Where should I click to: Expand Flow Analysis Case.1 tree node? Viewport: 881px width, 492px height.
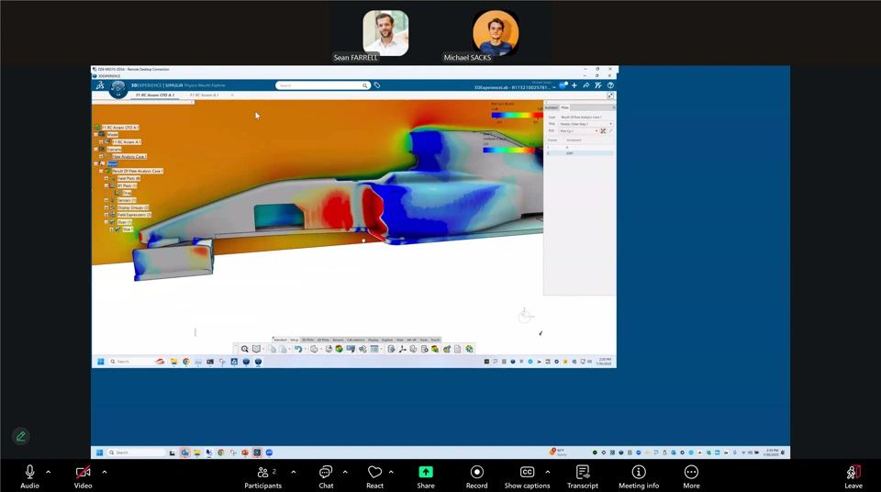[101, 157]
